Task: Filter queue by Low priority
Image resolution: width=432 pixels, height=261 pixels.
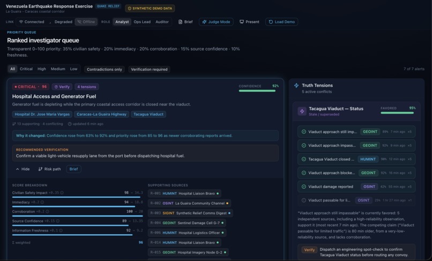Action: (x=73, y=69)
